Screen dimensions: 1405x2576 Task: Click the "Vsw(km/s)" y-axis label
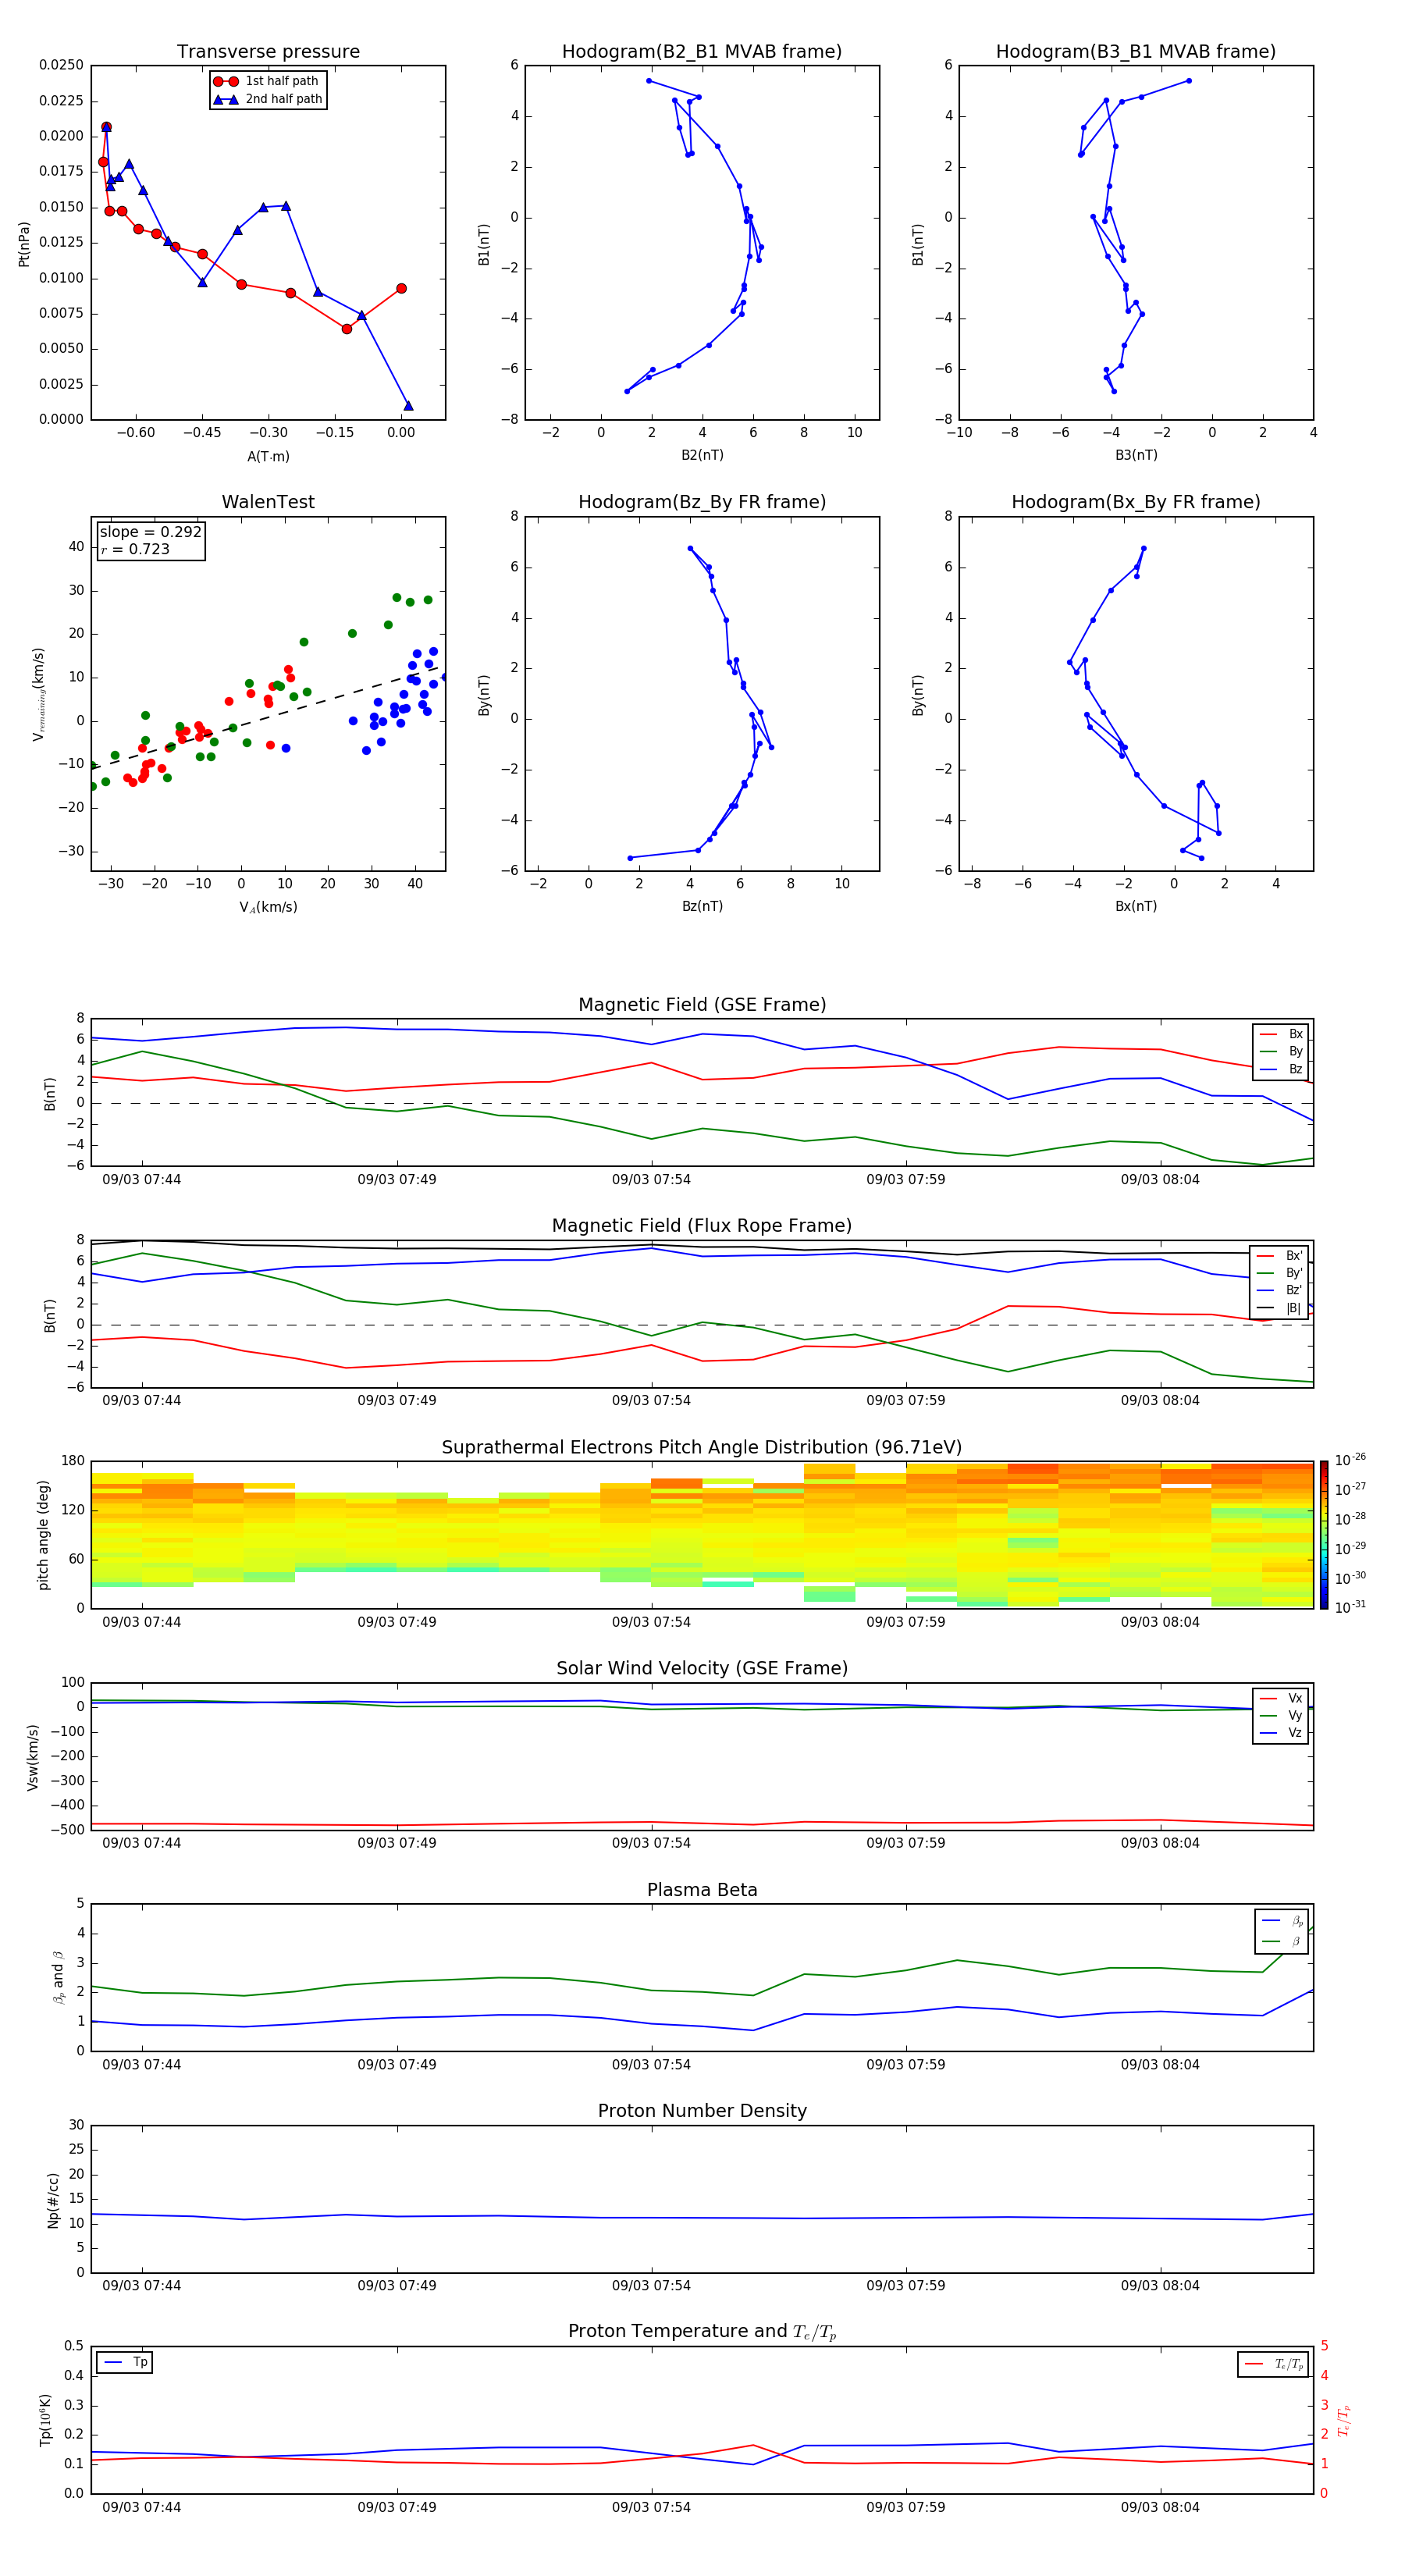pos(33,1756)
